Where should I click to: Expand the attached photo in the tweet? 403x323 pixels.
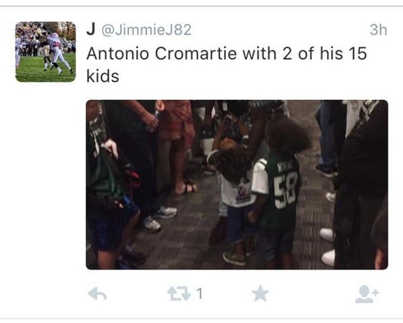click(x=237, y=185)
